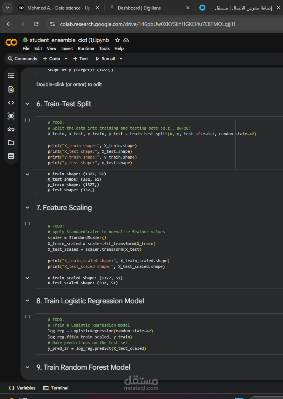Star the notebook student_ensemble_ckd
This screenshot has width=283, height=399.
(x=118, y=40)
